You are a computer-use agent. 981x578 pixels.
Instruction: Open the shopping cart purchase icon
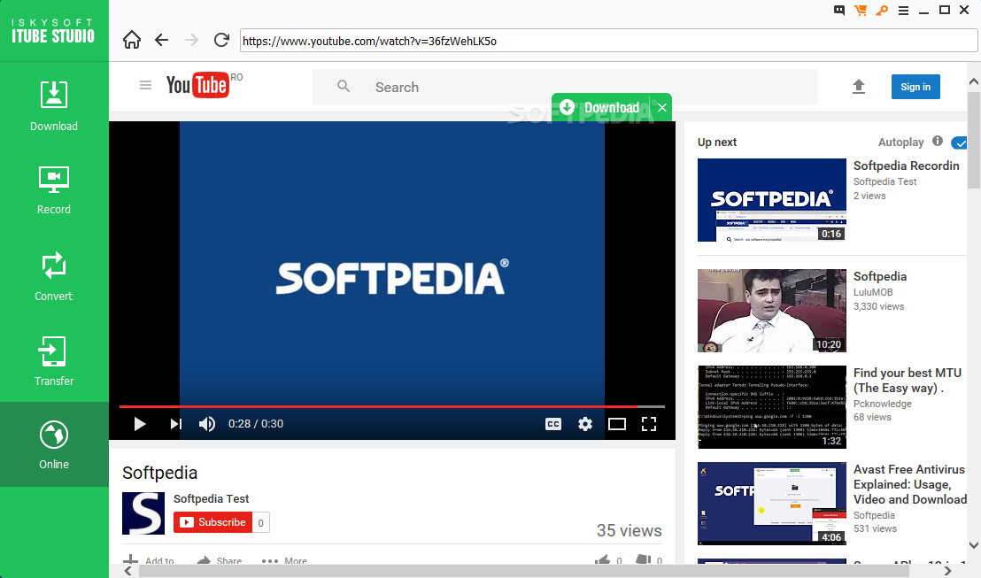(861, 10)
